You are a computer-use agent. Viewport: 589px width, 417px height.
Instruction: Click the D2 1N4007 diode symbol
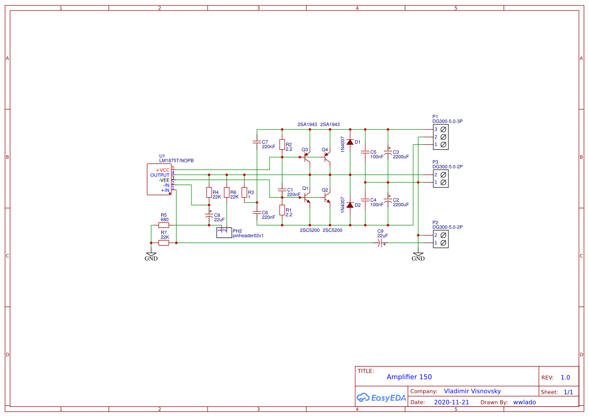tap(350, 205)
